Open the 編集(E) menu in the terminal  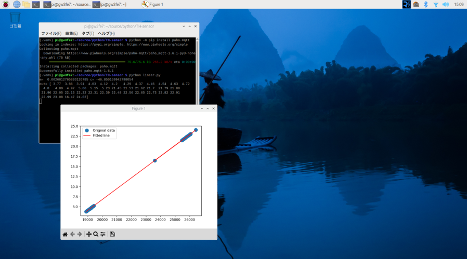pos(71,33)
